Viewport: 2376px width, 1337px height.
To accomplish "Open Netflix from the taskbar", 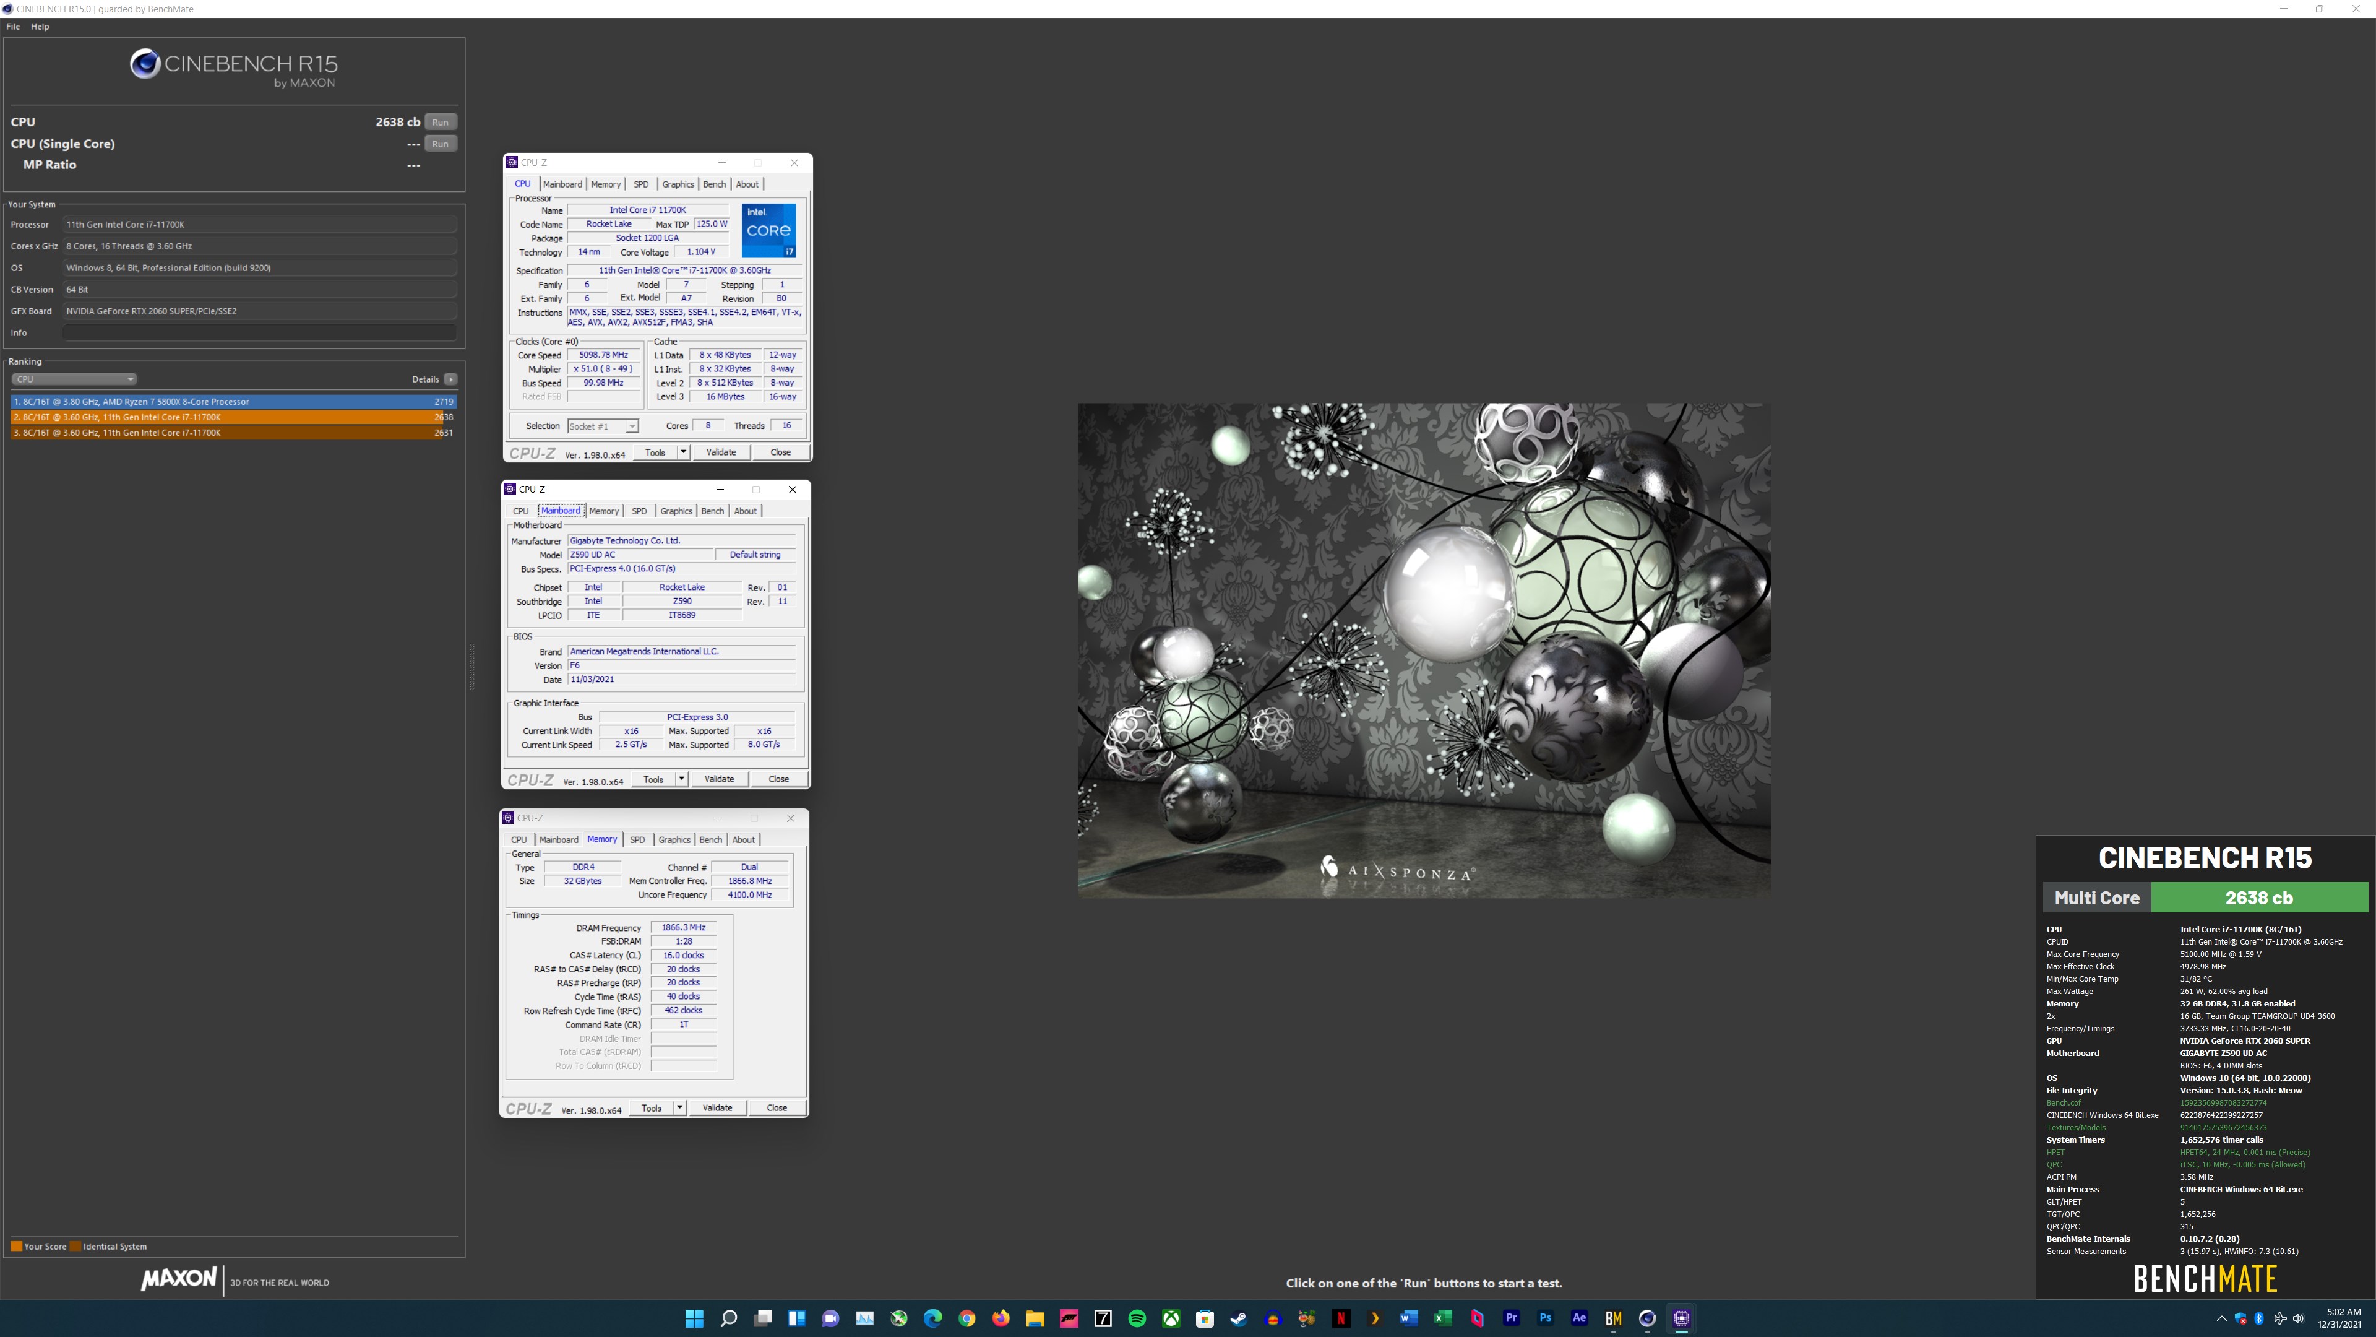I will [1341, 1318].
